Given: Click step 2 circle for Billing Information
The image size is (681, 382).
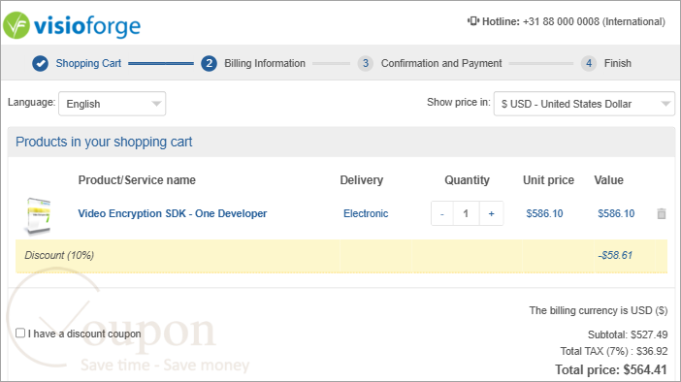Looking at the screenshot, I should coord(209,63).
